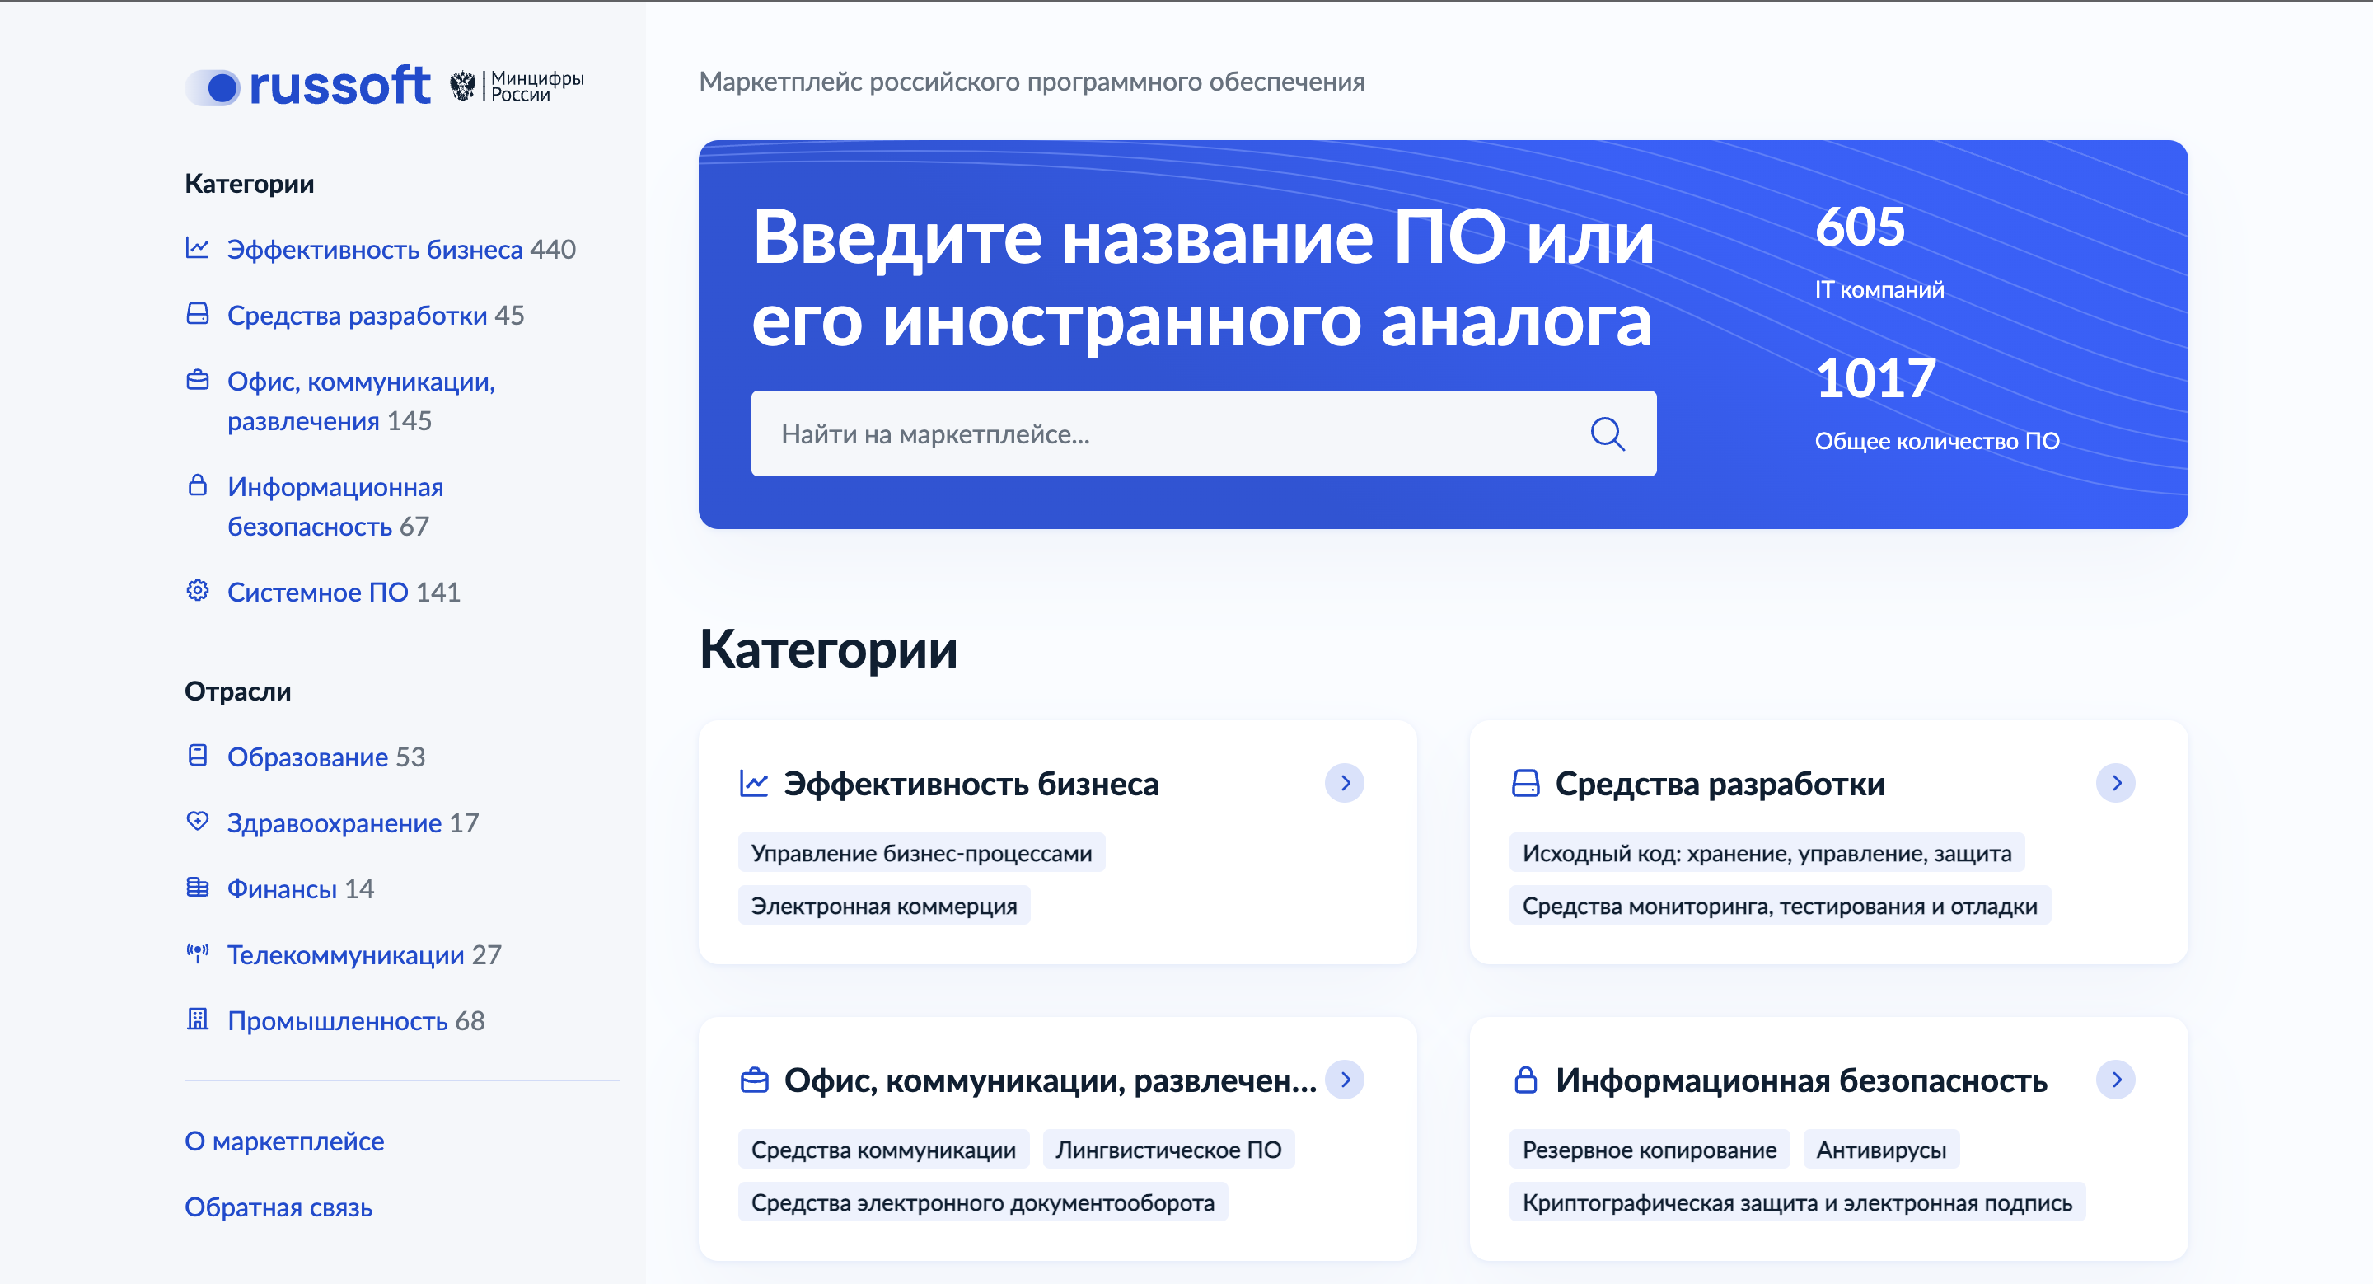Click antenna icon beside Телекоммуникации
Image resolution: width=2373 pixels, height=1284 pixels.
197,954
